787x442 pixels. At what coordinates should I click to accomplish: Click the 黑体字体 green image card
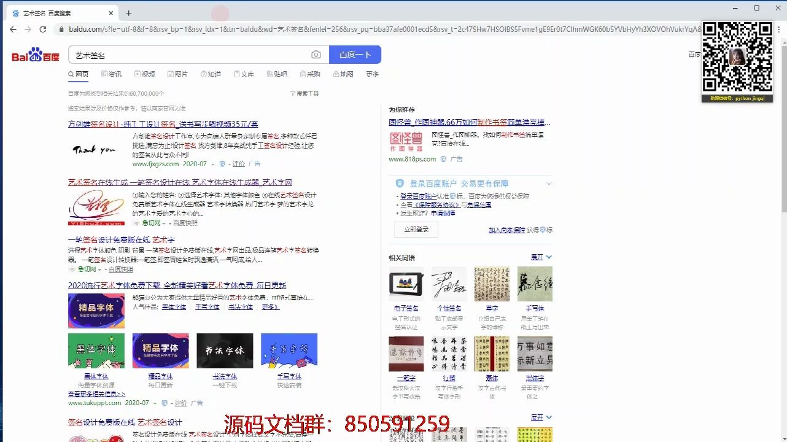pyautogui.click(x=96, y=351)
